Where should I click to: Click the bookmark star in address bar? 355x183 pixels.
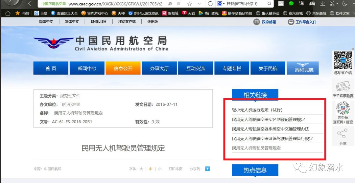click(x=190, y=4)
